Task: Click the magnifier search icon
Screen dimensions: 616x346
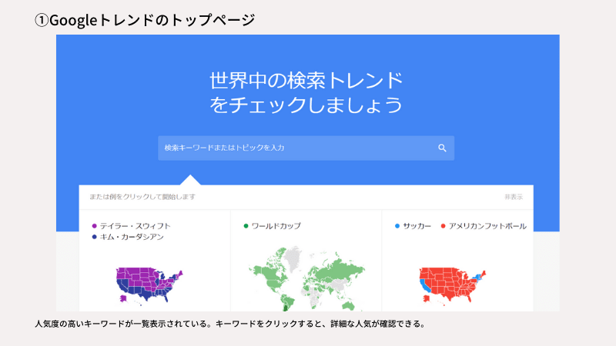Action: [x=442, y=148]
